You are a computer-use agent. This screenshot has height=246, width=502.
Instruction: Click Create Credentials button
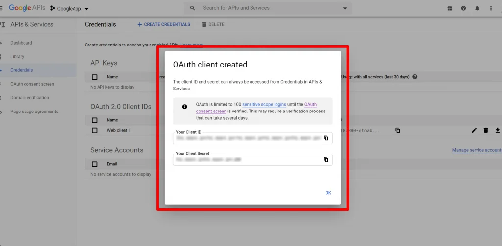164,24
